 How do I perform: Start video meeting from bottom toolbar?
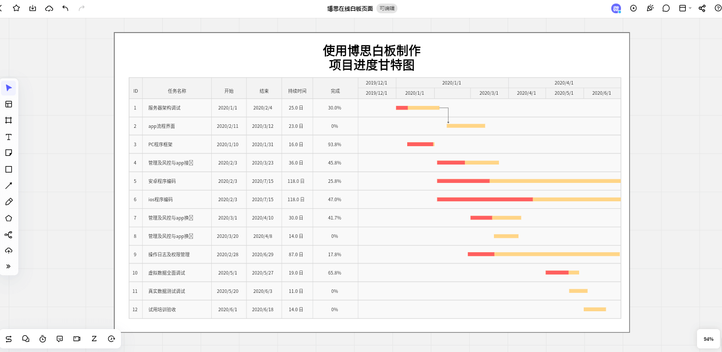coord(77,339)
